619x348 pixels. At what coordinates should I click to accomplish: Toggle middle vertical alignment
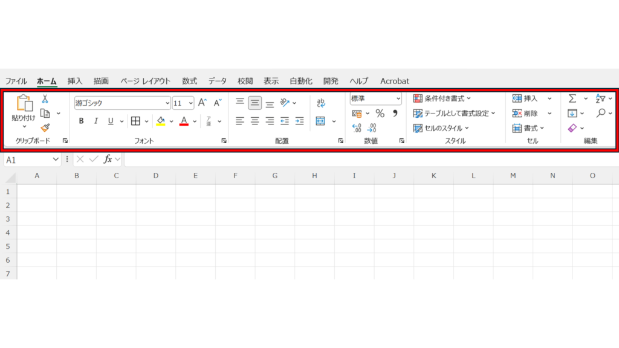pos(255,103)
